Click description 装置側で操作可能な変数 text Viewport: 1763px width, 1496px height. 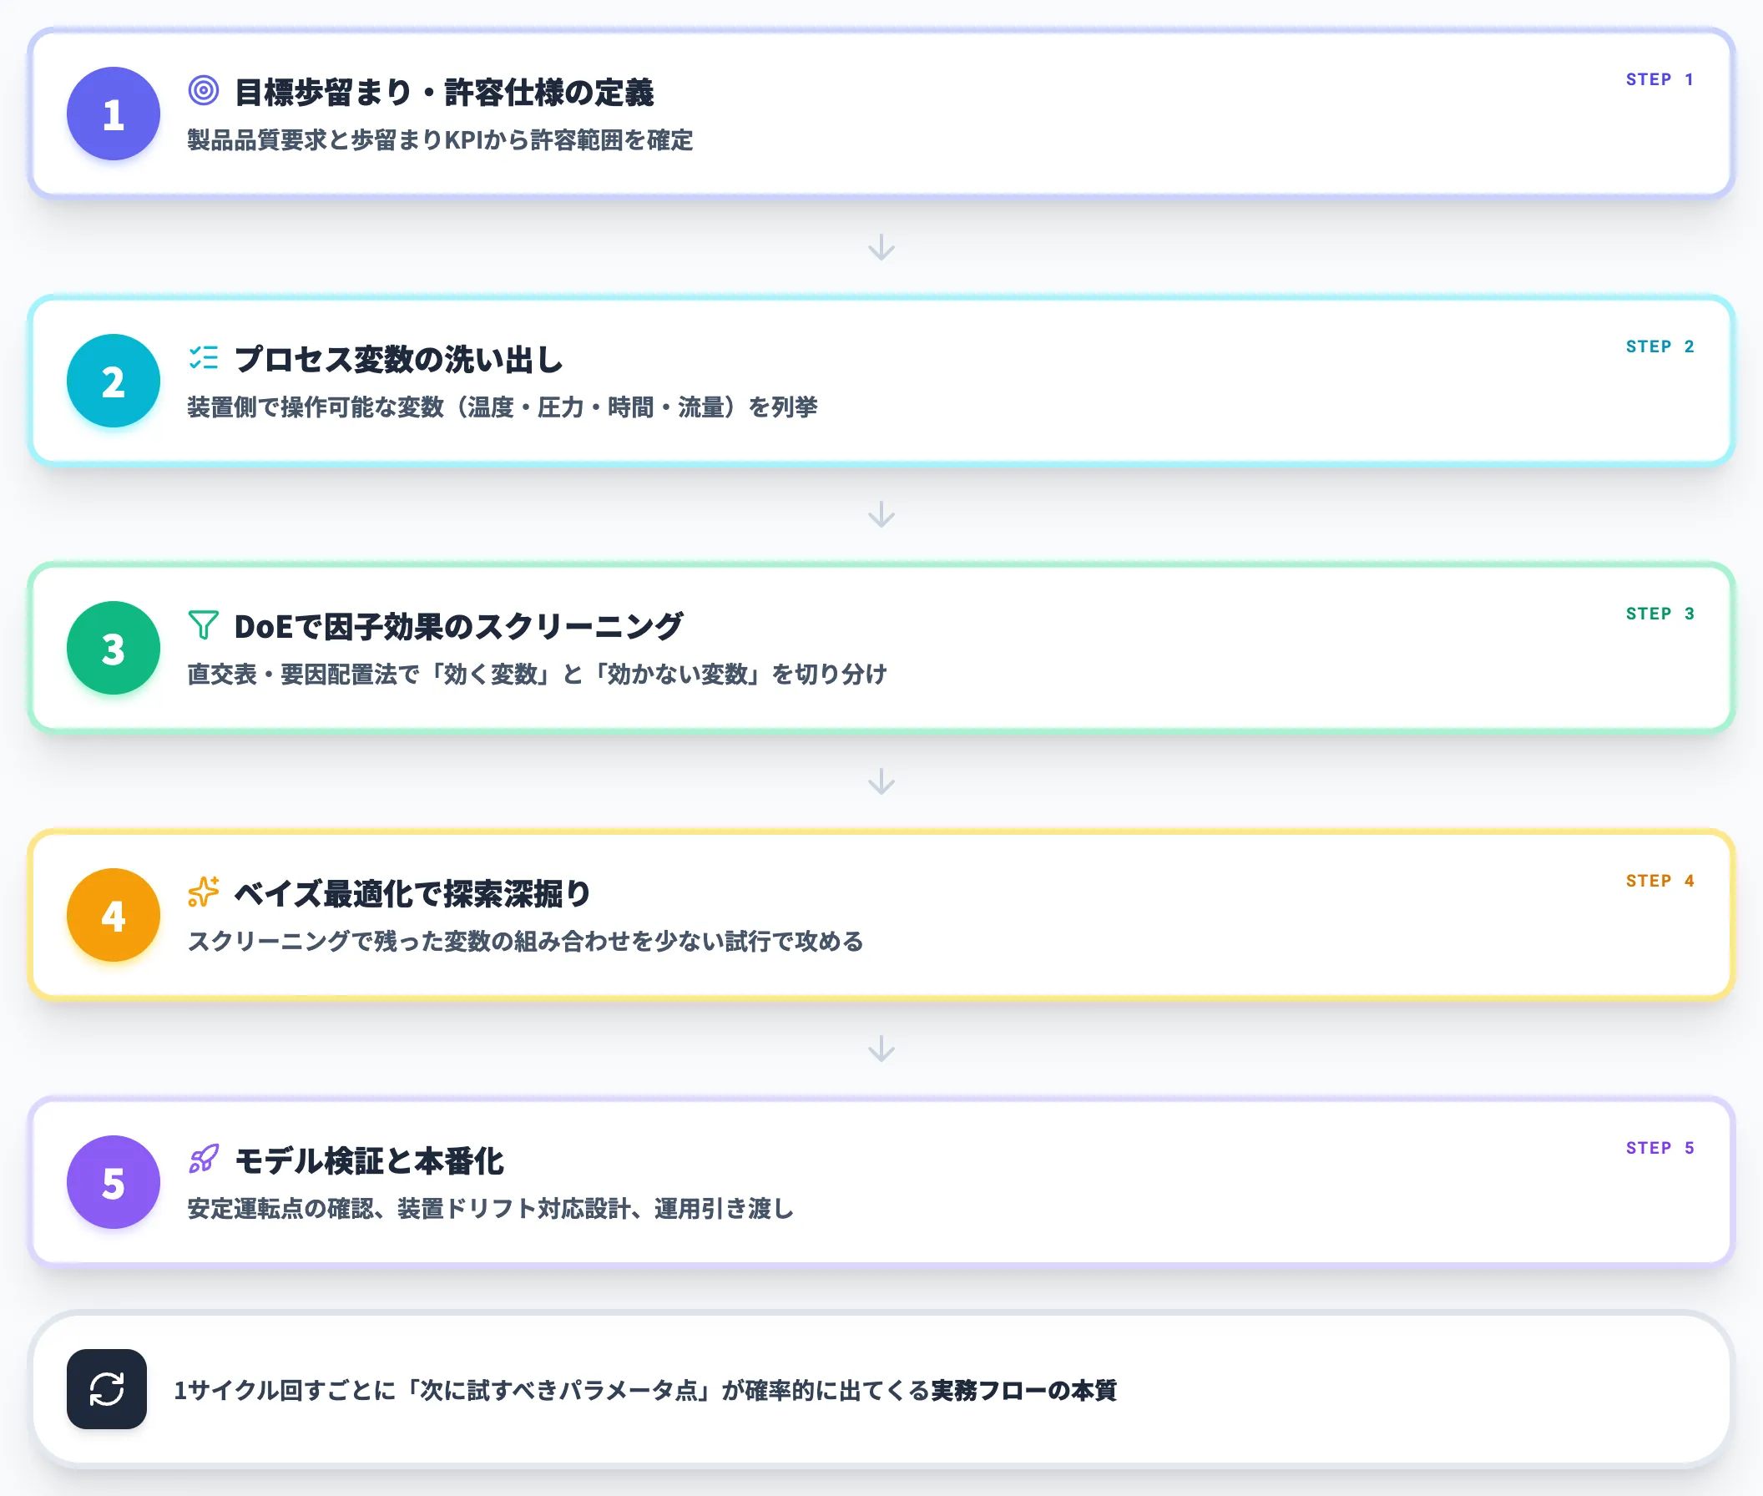click(x=502, y=407)
